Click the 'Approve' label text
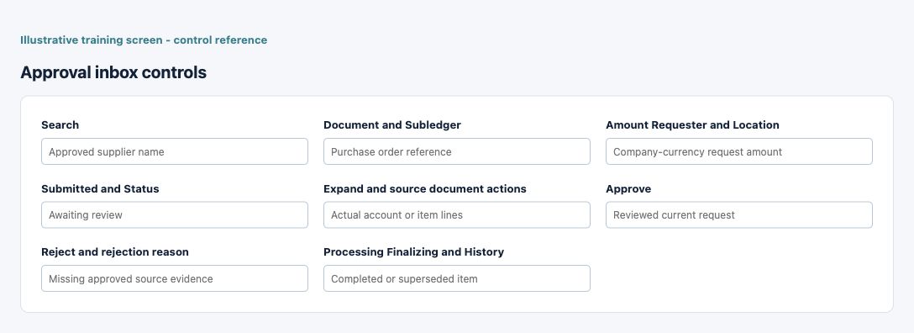914x333 pixels. click(628, 189)
